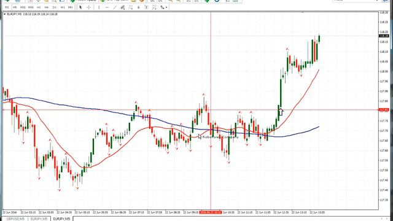Click the triangle beside EURJPY,M5 chart title

click(4, 14)
